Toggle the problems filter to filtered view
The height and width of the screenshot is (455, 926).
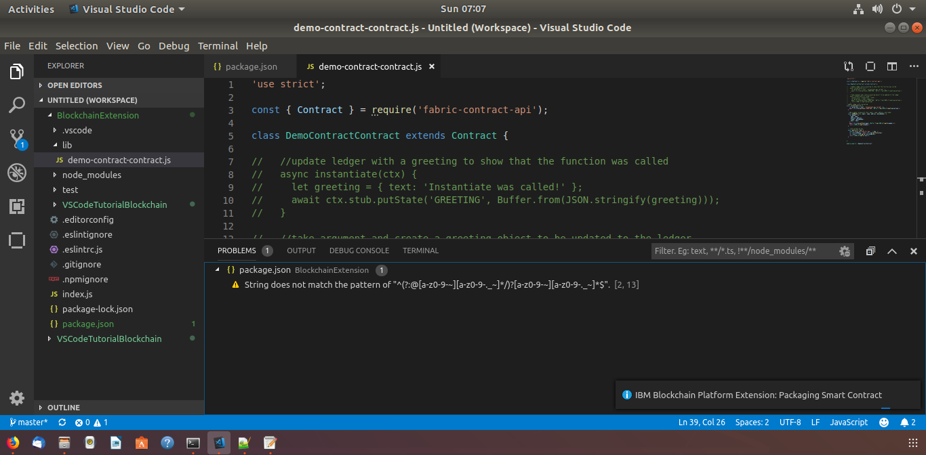click(845, 251)
